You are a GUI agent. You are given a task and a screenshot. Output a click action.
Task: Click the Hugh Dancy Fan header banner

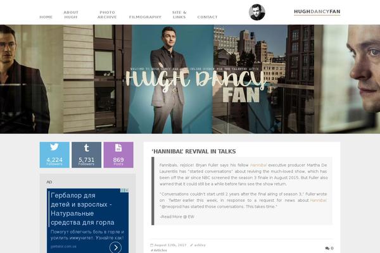[x=190, y=79]
